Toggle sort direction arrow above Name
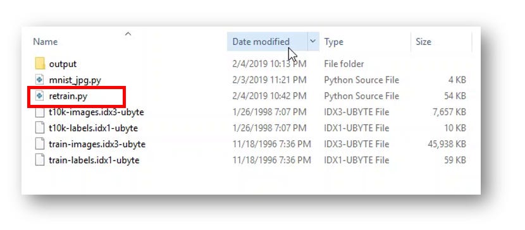 [x=128, y=33]
